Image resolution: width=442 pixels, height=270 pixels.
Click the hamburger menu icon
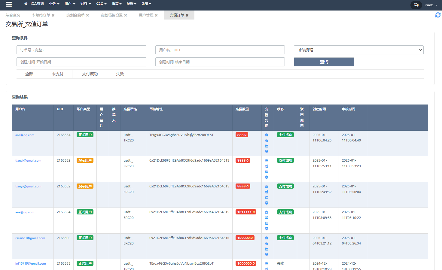(9, 4)
